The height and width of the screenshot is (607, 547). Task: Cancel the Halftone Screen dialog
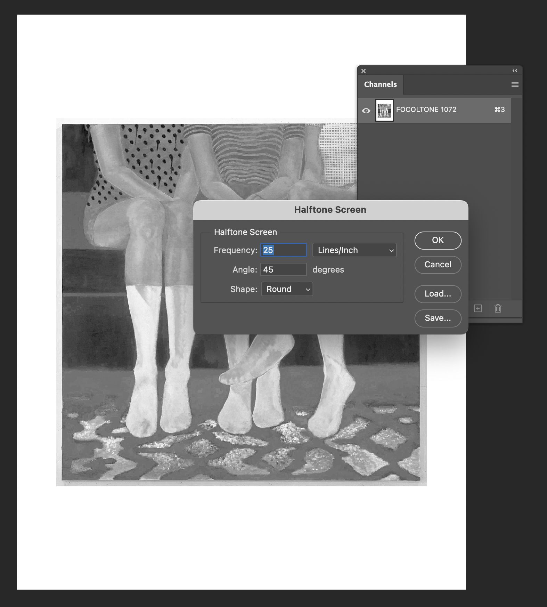click(x=438, y=265)
